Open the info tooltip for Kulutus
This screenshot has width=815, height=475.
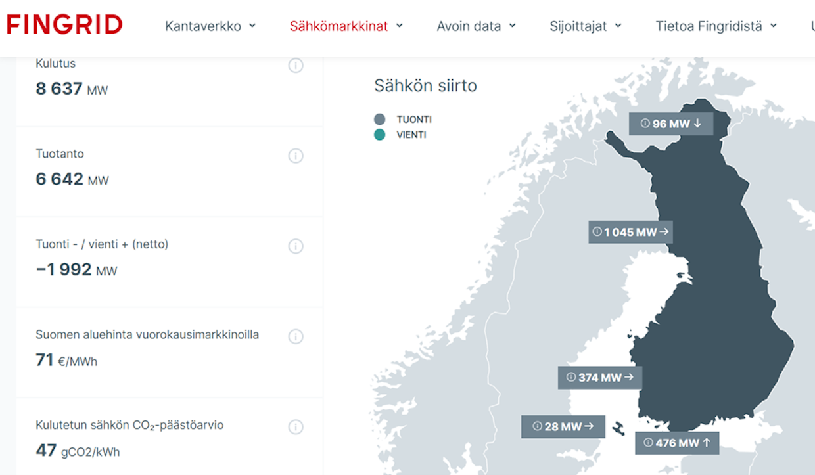coord(296,66)
